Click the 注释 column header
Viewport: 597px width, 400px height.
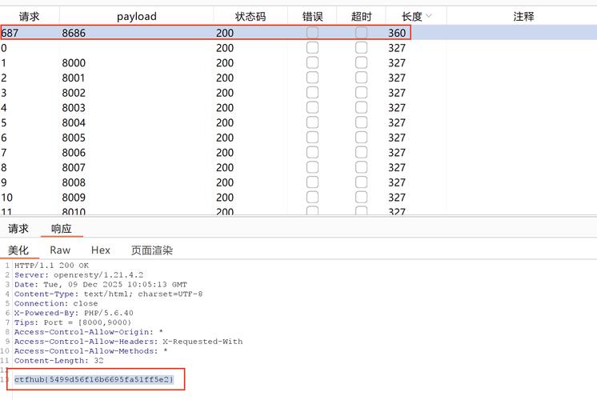(523, 16)
